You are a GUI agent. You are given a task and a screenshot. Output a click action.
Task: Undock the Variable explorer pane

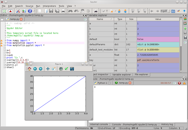[x=183, y=15]
